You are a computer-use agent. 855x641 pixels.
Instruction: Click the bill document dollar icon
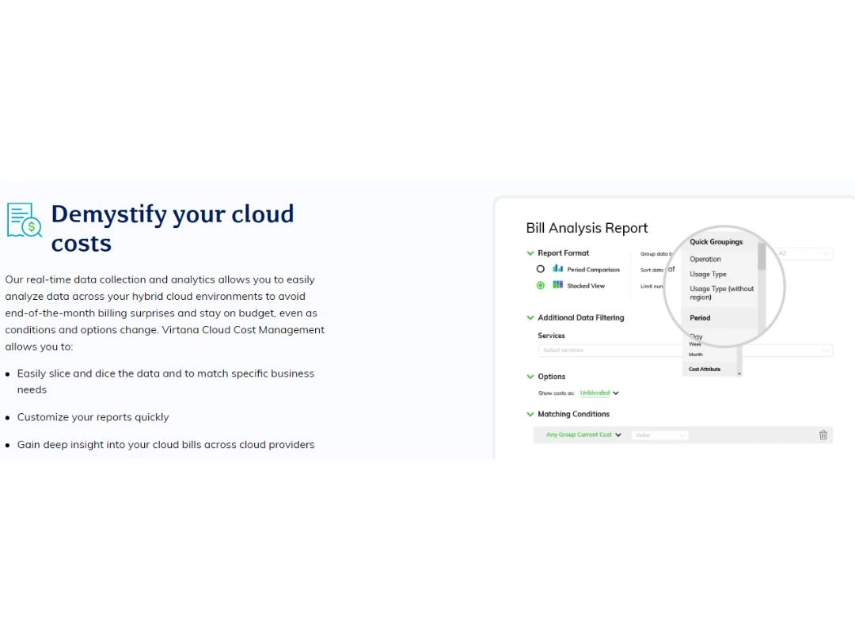[24, 220]
